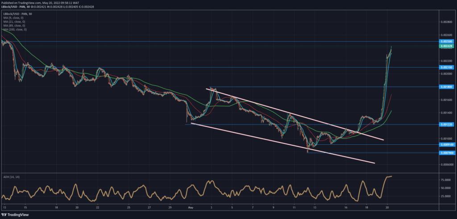Select the upper pink descending channel trendline

coord(295,114)
